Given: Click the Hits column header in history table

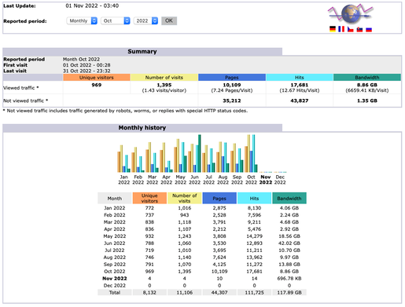Looking at the screenshot, I should (x=254, y=198).
